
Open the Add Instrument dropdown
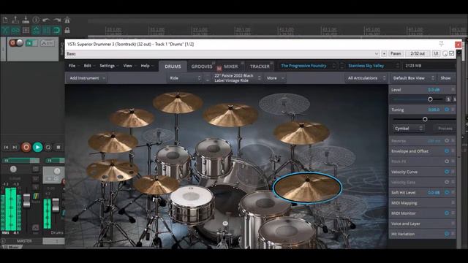pyautogui.click(x=87, y=78)
